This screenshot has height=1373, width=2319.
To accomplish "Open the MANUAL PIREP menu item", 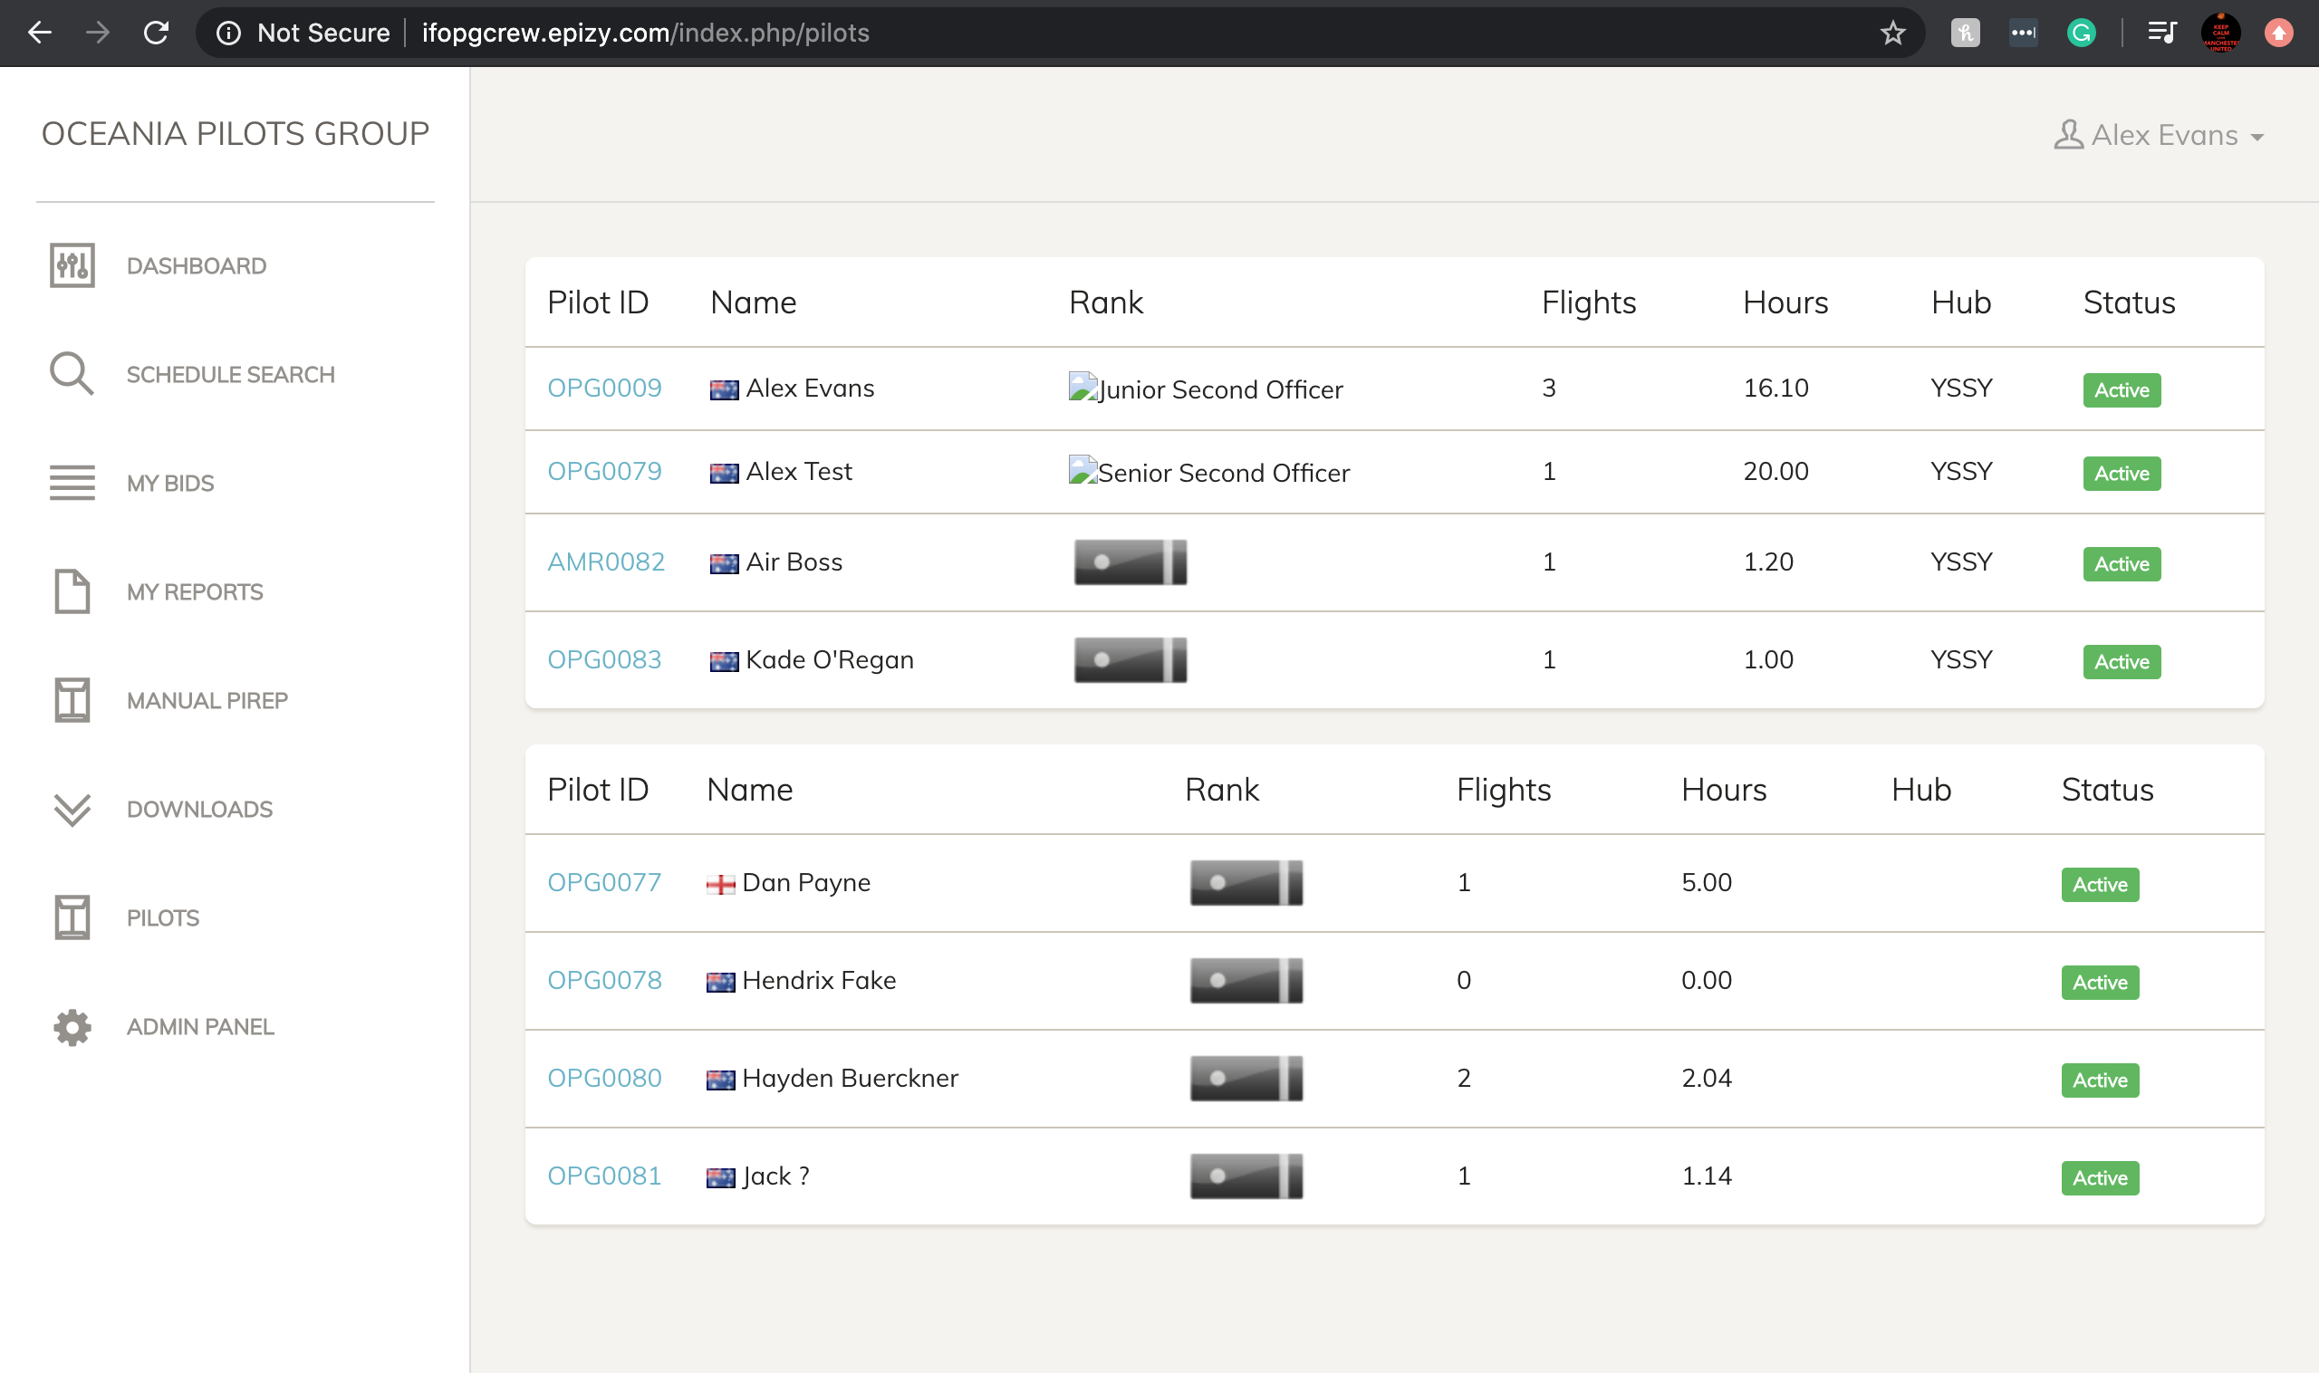I will click(207, 700).
